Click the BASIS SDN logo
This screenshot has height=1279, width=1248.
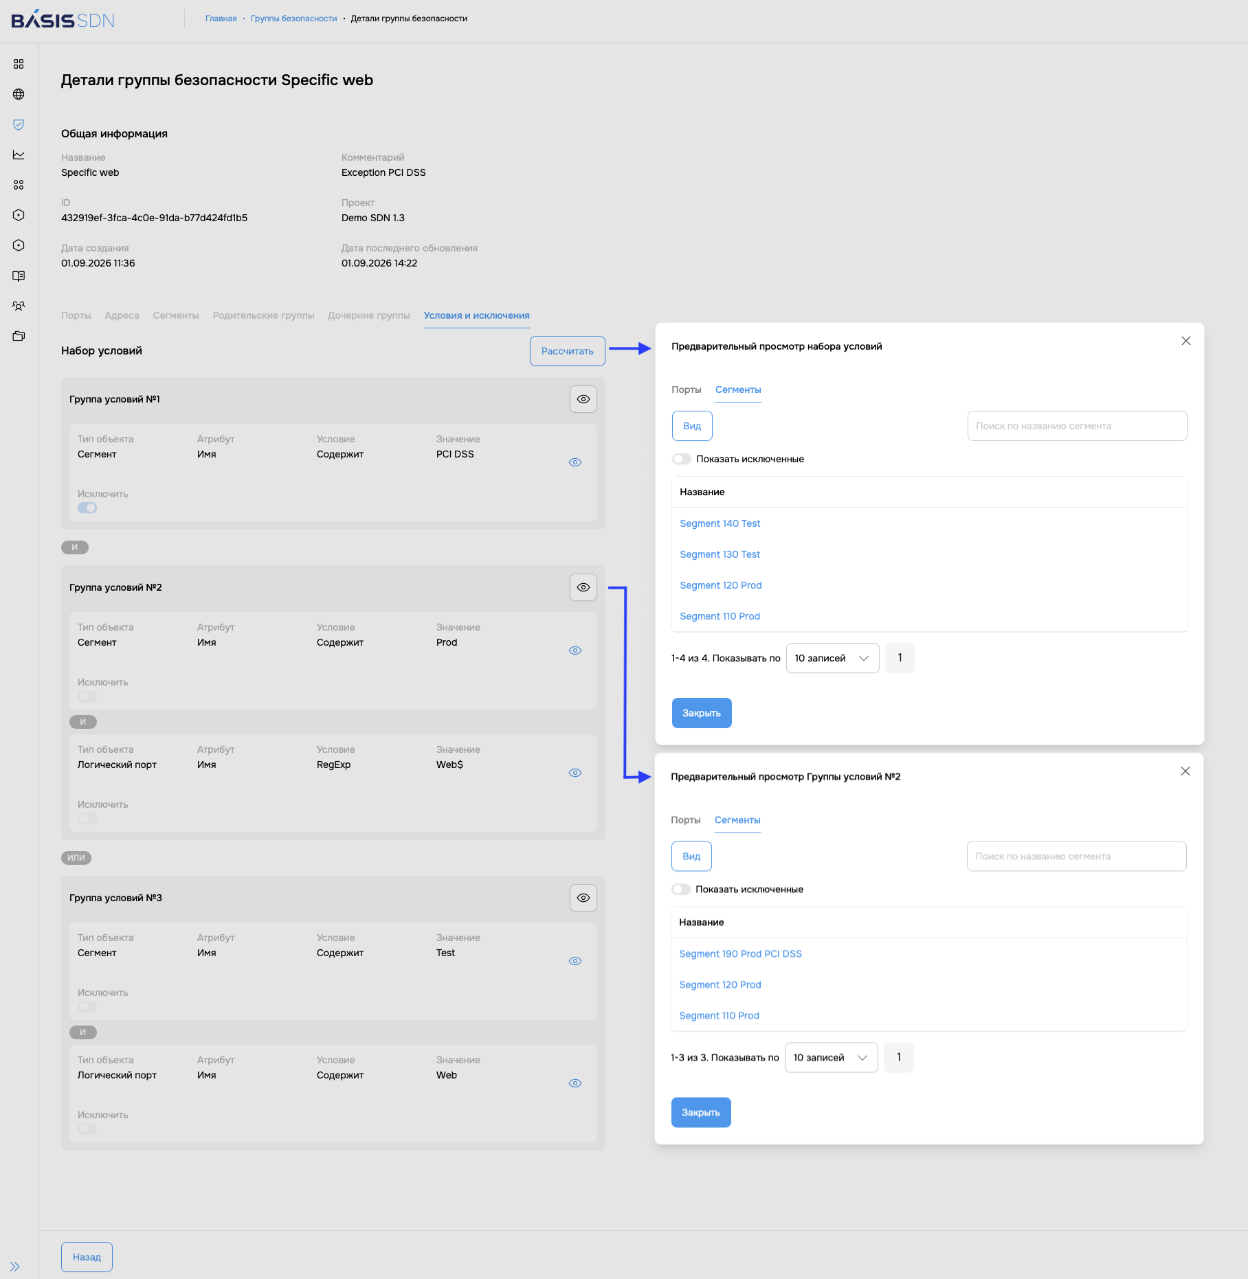pyautogui.click(x=63, y=19)
